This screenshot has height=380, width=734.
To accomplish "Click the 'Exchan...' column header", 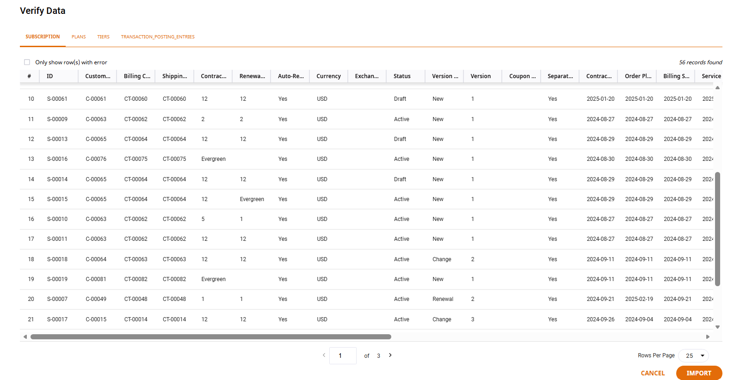I will pyautogui.click(x=367, y=76).
